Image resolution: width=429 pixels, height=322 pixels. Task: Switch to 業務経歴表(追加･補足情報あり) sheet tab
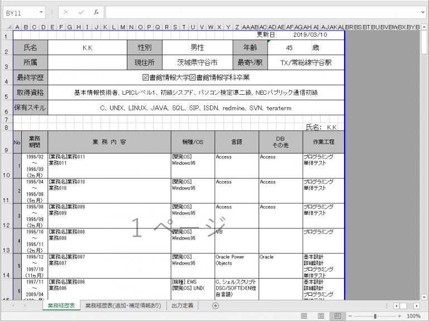[123, 306]
